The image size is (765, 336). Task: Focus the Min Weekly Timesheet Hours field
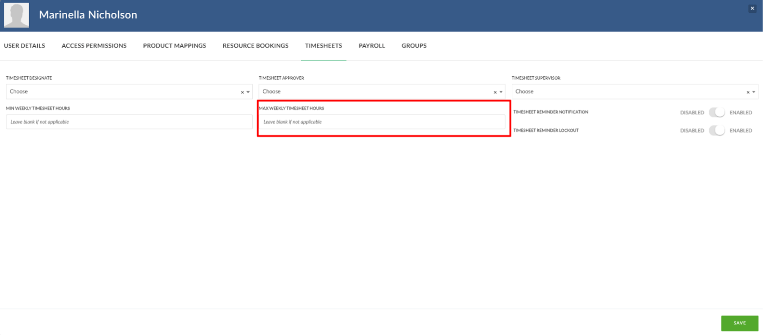click(x=129, y=122)
